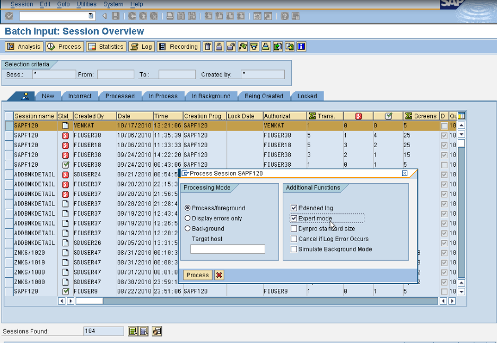This screenshot has height=343, width=497.
Task: Open the Sess. selection field list
Action: 54,74
